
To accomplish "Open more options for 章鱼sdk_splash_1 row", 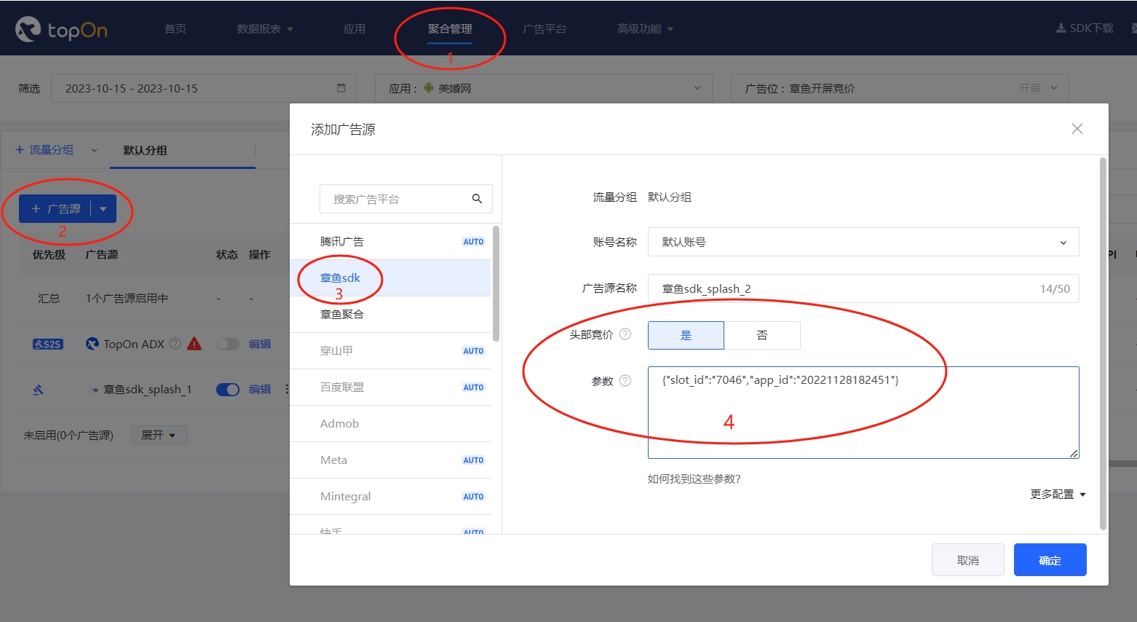I will click(287, 390).
